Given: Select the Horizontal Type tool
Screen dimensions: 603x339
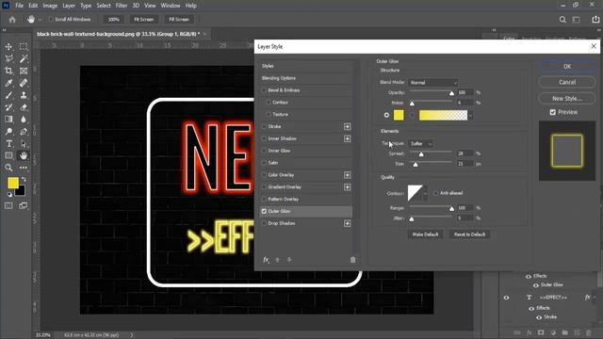Looking at the screenshot, I should pos(8,144).
